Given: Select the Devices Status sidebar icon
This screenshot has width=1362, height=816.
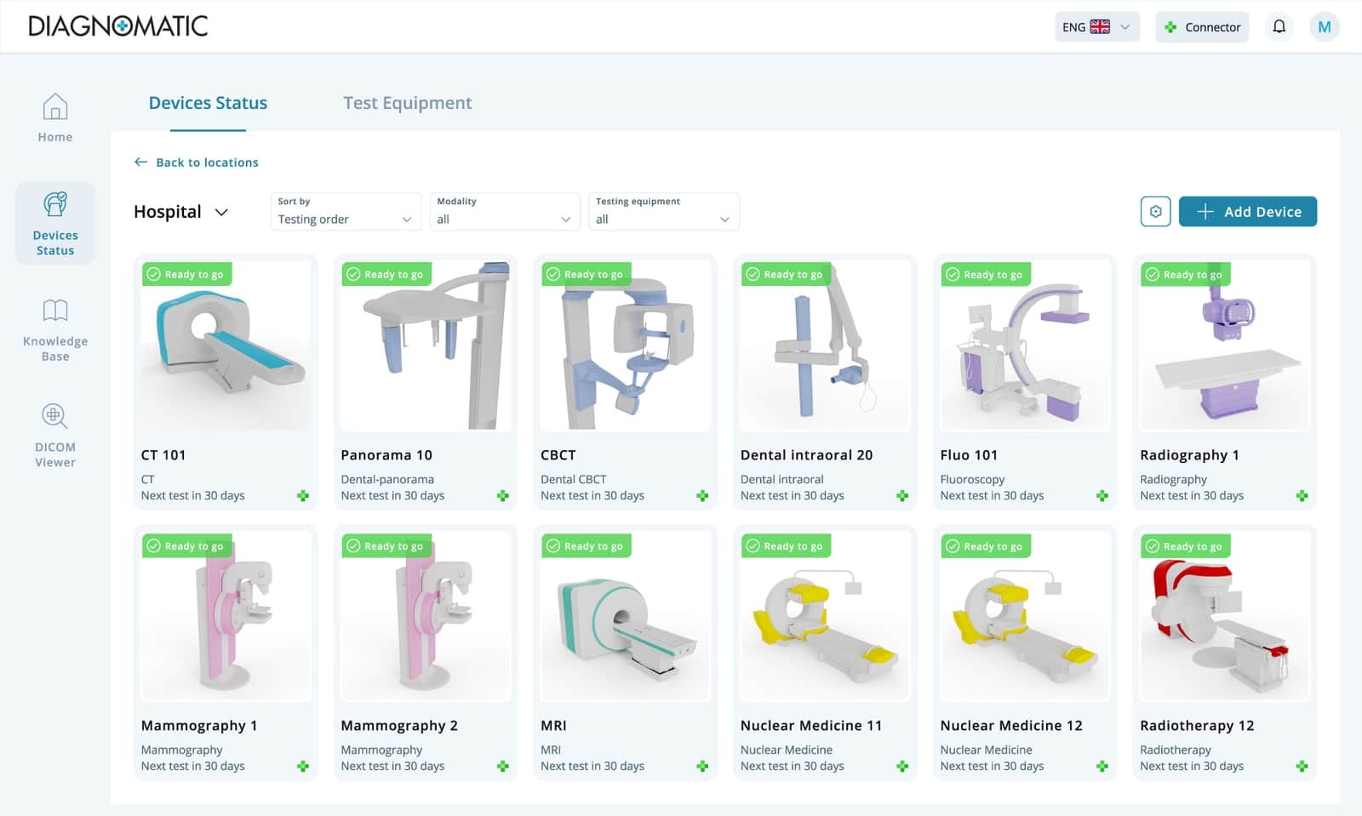Looking at the screenshot, I should point(54,223).
